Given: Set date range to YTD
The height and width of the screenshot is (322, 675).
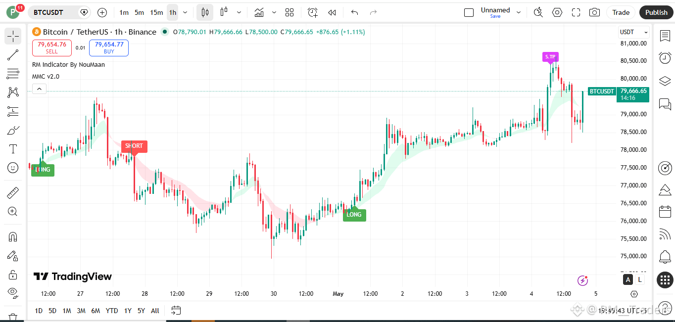Looking at the screenshot, I should point(112,311).
